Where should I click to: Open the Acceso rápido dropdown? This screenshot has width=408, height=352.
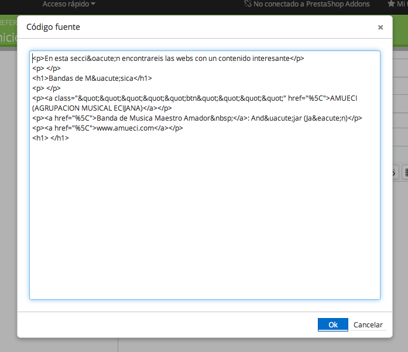pyautogui.click(x=68, y=4)
